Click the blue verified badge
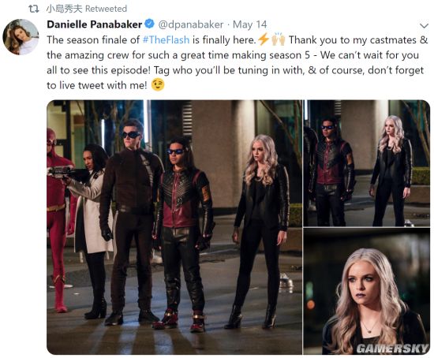This screenshot has height=358, width=434. (x=149, y=24)
